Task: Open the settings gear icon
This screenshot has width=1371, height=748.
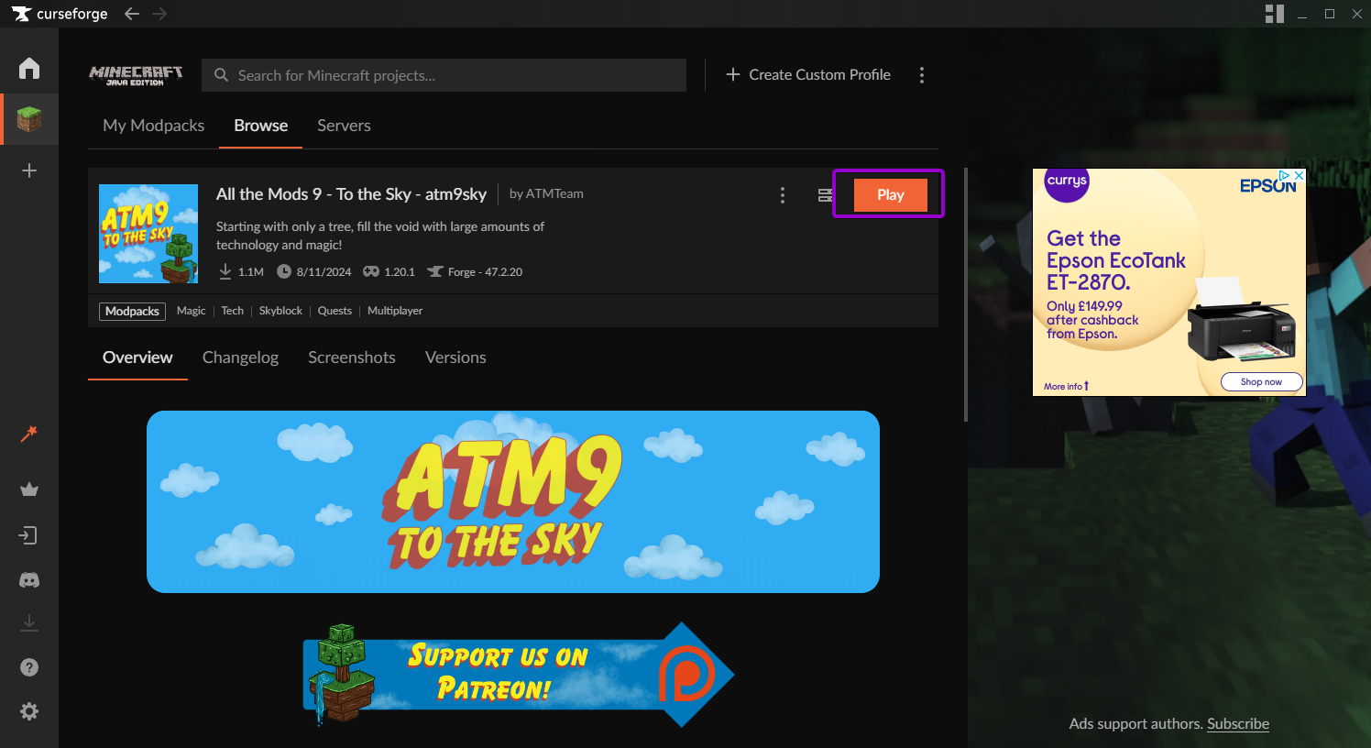Action: click(29, 711)
